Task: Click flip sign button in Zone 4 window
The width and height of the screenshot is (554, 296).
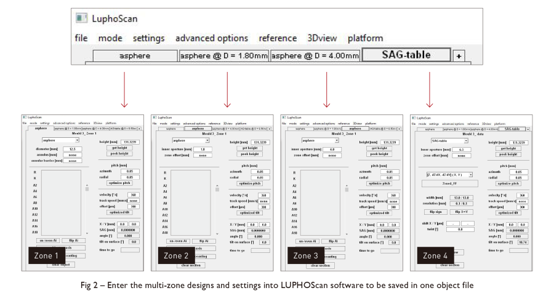Action: click(436, 212)
